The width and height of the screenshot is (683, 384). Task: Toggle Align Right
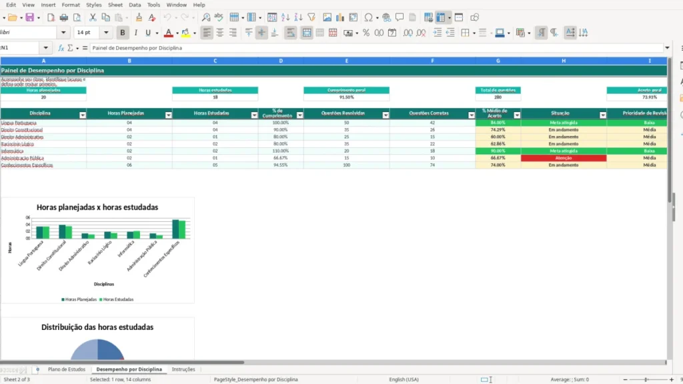233,33
